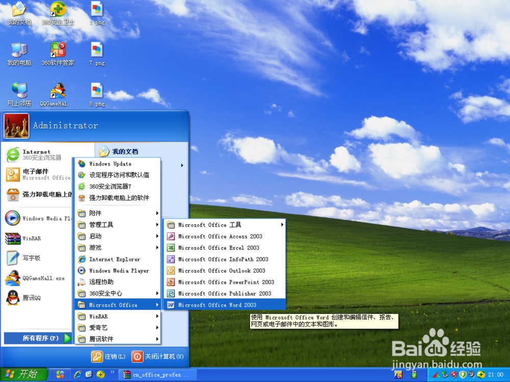Viewport: 510px width, 382px height.
Task: Open 设定程序访问和默认值
Action: coord(118,175)
